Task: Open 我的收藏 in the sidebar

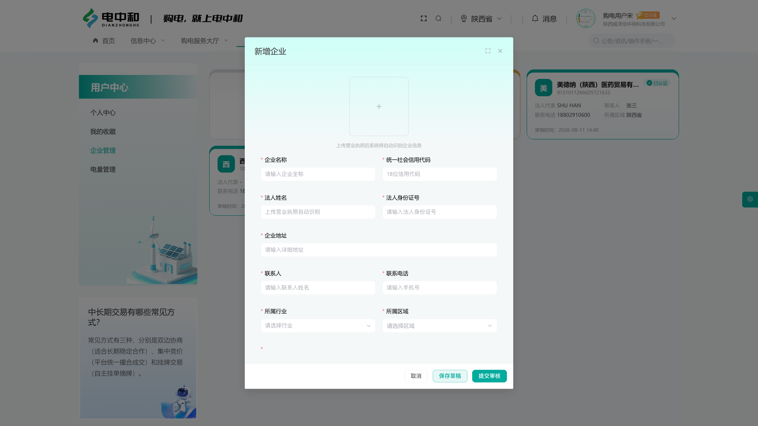Action: pyautogui.click(x=103, y=131)
